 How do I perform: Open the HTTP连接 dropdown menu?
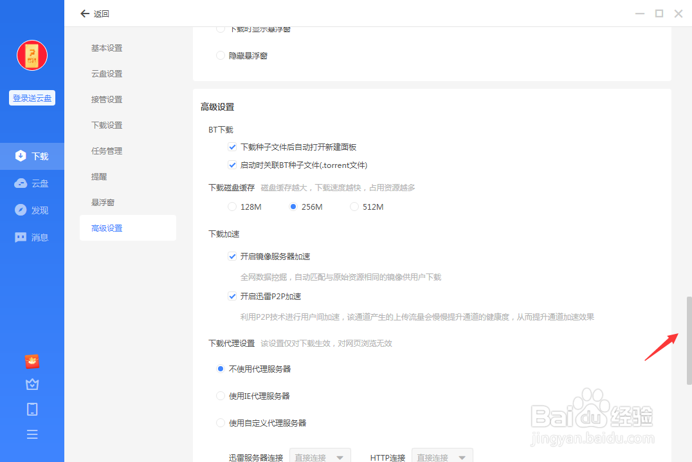click(x=442, y=456)
